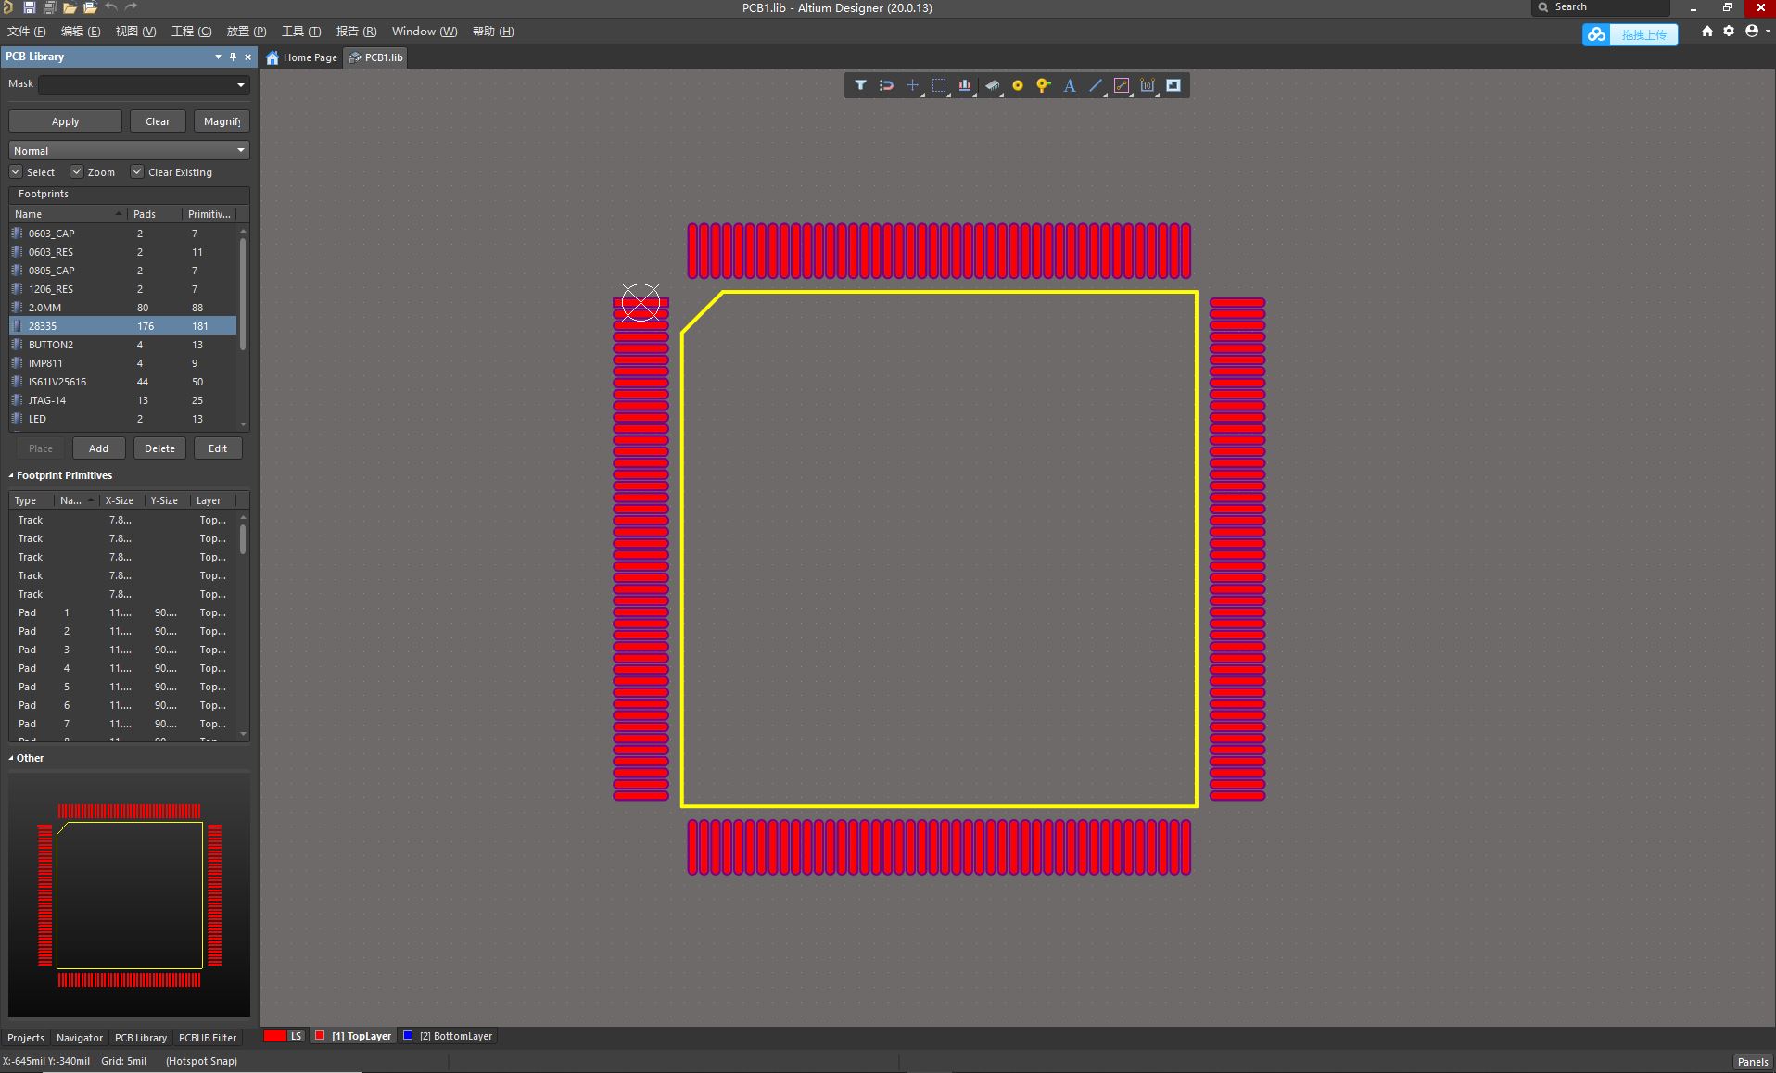Image resolution: width=1776 pixels, height=1073 pixels.
Task: Disable the Clear Existing checkbox
Action: click(137, 172)
